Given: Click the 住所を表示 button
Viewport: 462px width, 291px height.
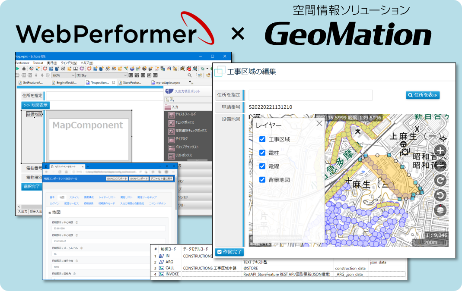Looking at the screenshot, I should pos(423,95).
